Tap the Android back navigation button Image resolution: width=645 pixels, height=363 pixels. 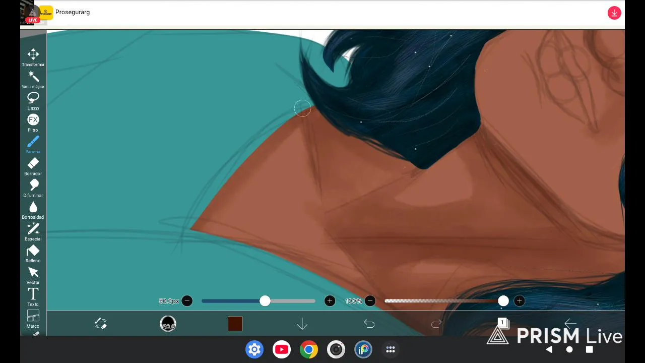[549, 349]
